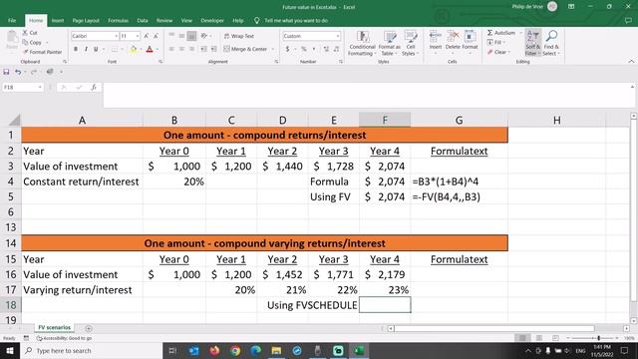638x359 pixels.
Task: Switch to the Formulas tab
Action: point(118,20)
